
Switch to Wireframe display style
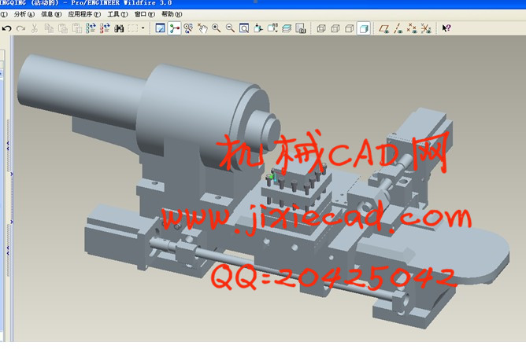coord(321,28)
